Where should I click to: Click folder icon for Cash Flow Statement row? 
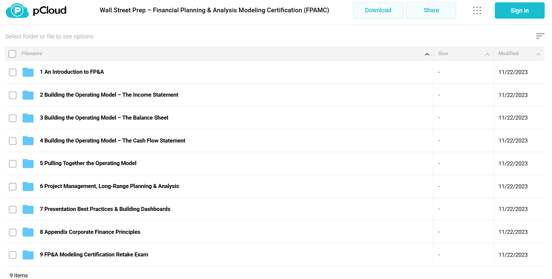pos(28,141)
